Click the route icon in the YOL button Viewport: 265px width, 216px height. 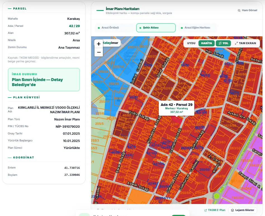[220, 43]
